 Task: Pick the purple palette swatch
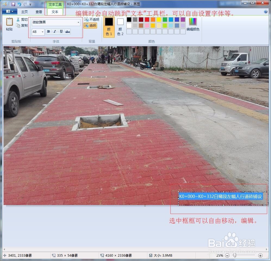point(183,20)
